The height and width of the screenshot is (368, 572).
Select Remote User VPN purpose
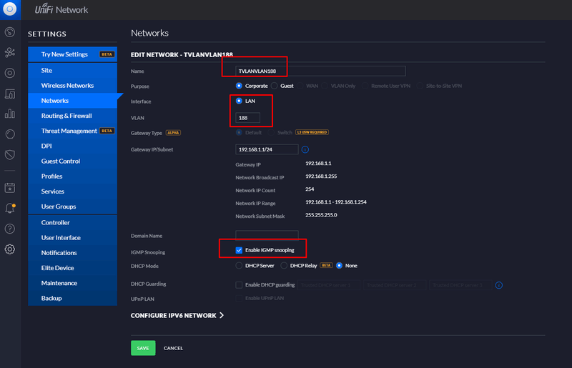point(365,86)
